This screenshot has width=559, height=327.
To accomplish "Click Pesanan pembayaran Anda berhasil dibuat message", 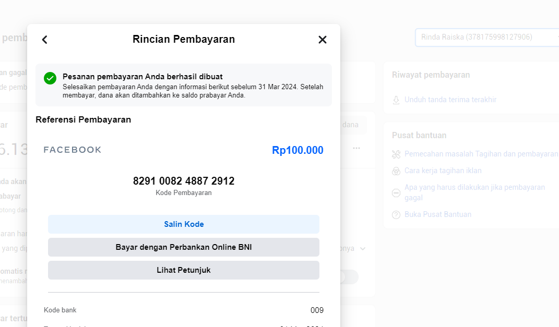I will 142,77.
